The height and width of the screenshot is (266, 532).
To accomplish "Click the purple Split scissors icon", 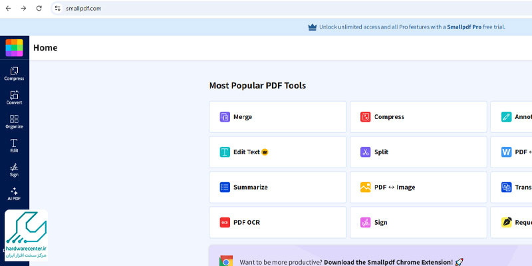I will pos(365,152).
